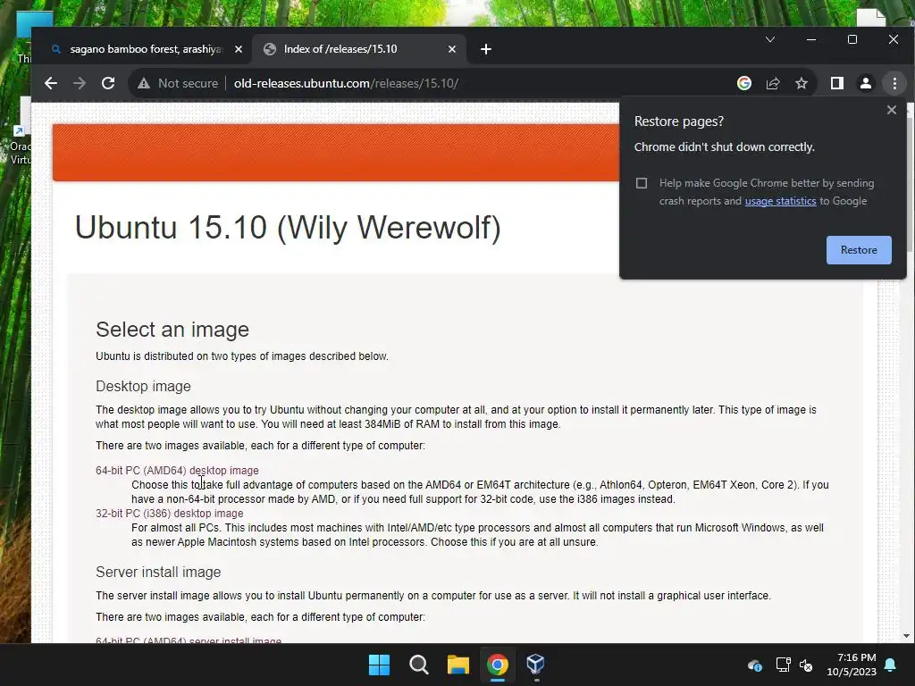
Task: Open Chrome side panel
Action: click(x=836, y=83)
